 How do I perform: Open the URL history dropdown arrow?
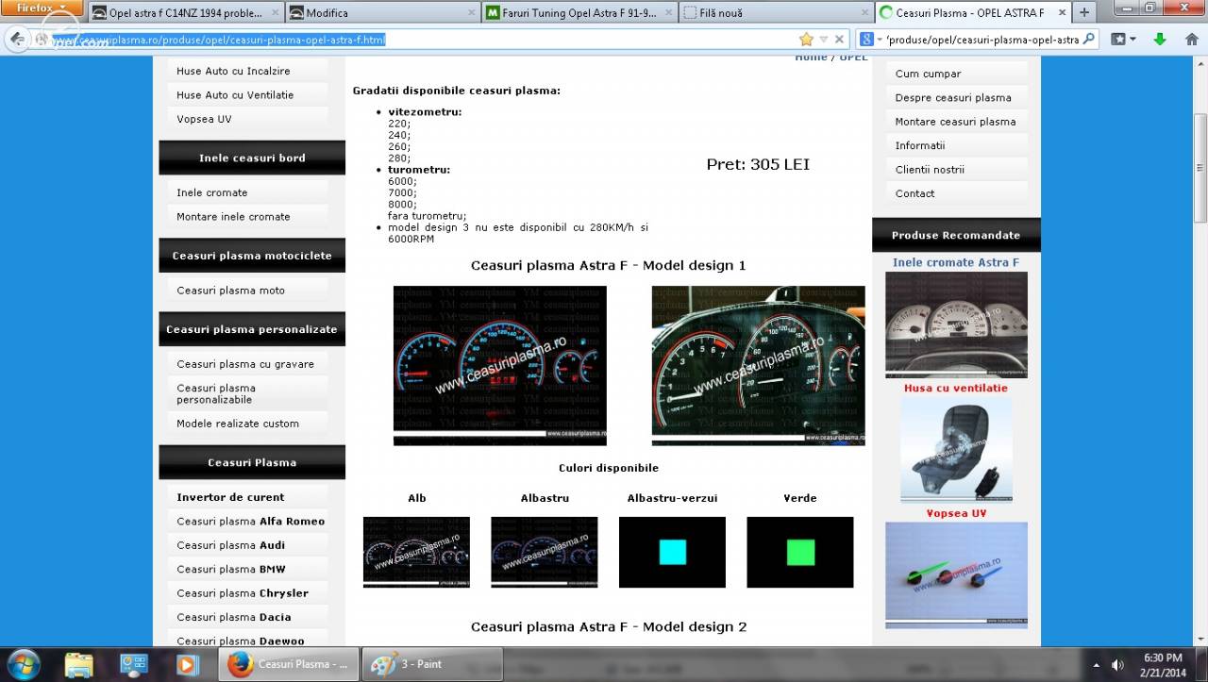[824, 40]
